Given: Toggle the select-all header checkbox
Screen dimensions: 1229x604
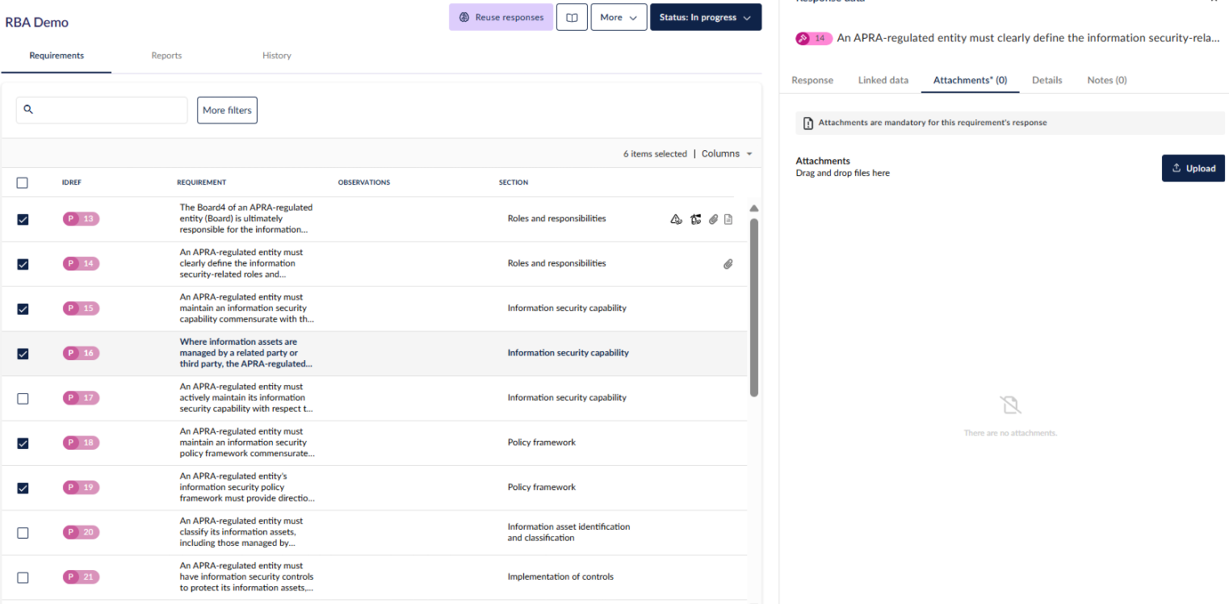Looking at the screenshot, I should 23,182.
